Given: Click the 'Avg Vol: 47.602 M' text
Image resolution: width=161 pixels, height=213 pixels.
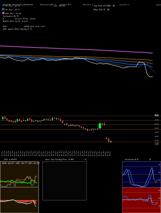Looking at the screenshot, I should tap(104, 6).
